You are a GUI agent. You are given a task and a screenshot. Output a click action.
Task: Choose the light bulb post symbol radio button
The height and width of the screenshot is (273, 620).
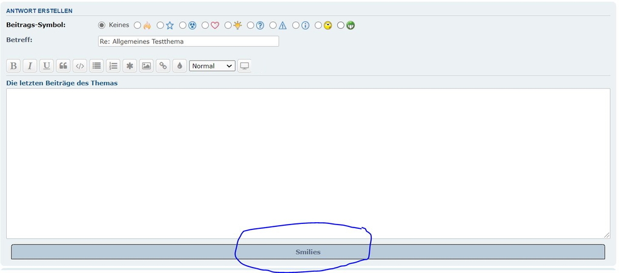[x=228, y=25]
